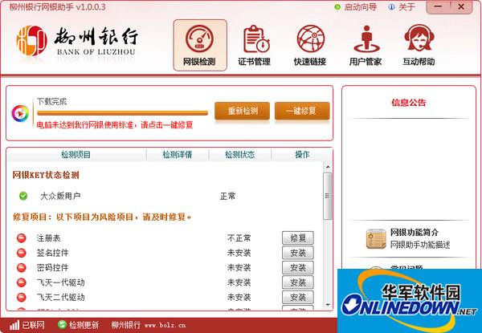The width and height of the screenshot is (482, 333).
Task: Click 修复 button for 注册表 row
Action: (x=298, y=238)
